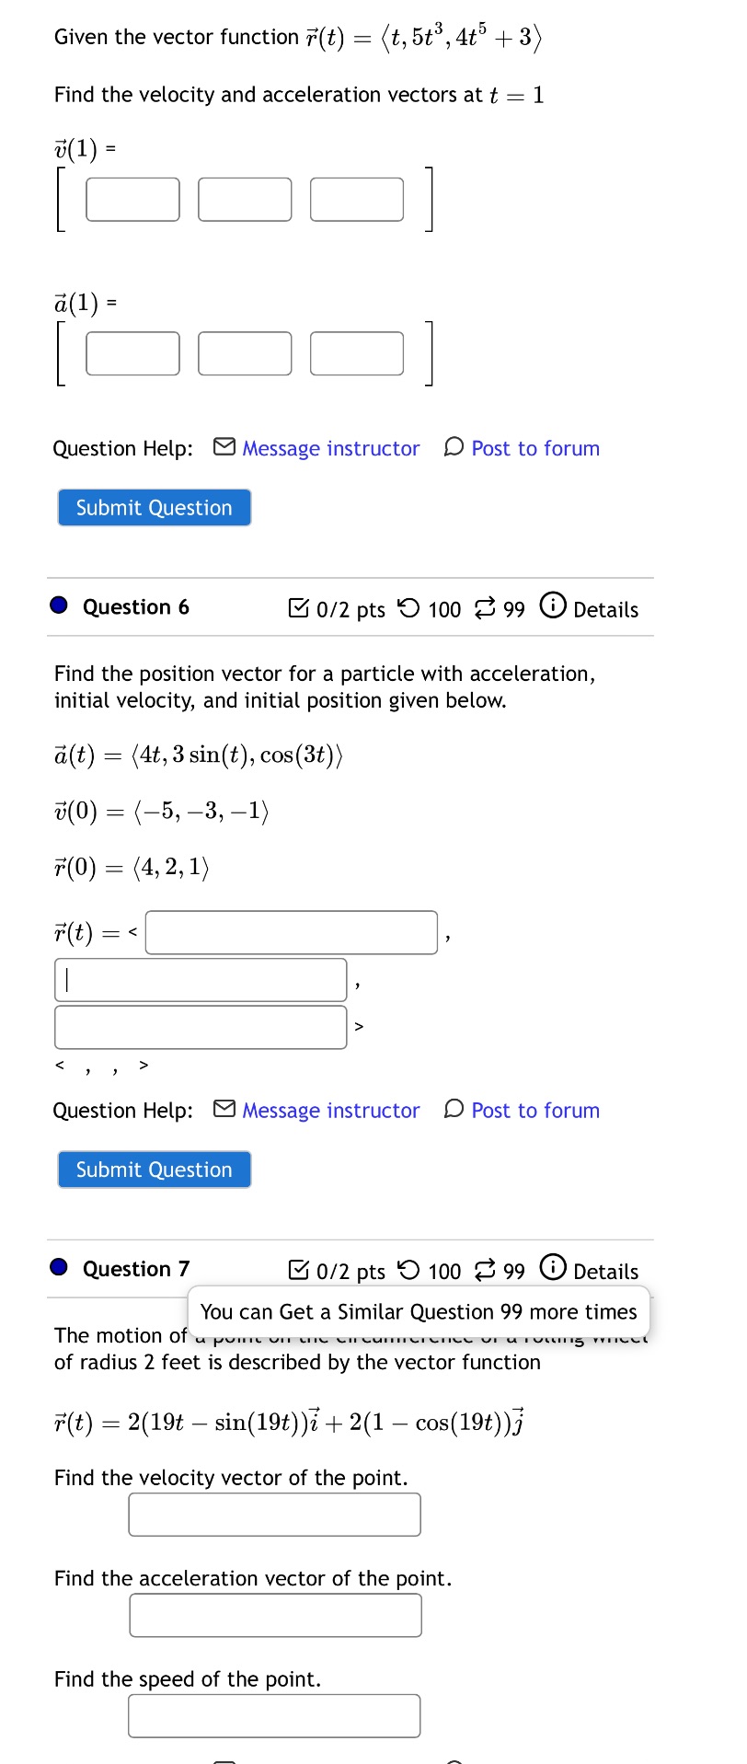Click the blue status dot next to Question 6

pos(57,606)
